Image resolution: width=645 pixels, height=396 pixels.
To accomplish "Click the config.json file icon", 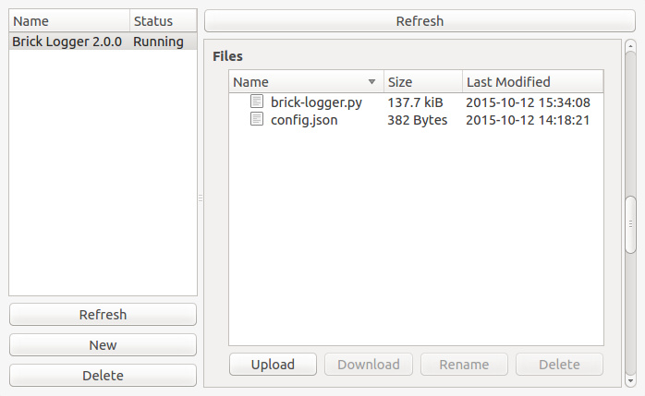I will [x=257, y=119].
